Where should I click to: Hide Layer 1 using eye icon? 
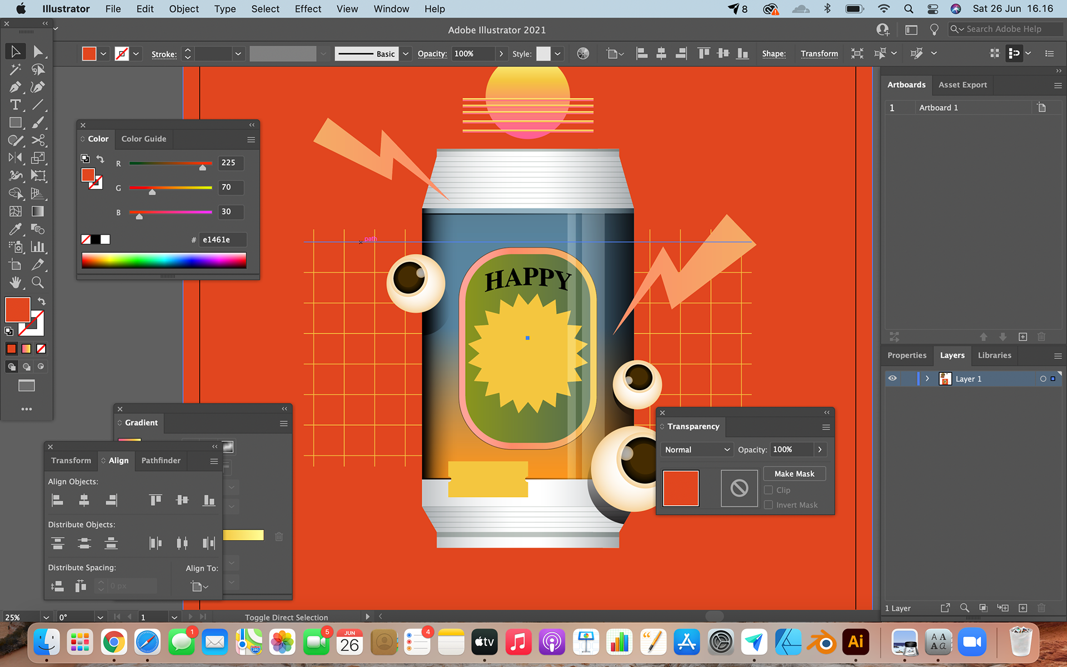point(893,379)
